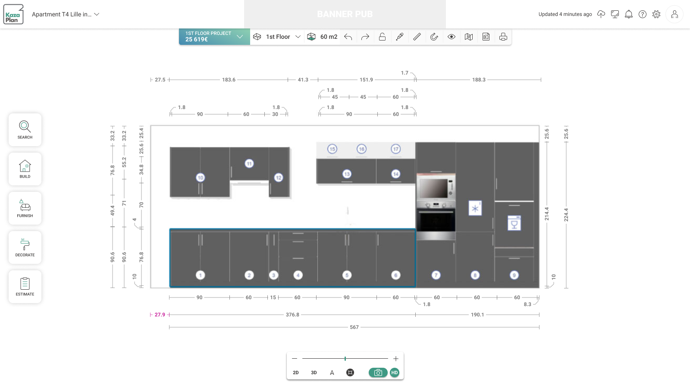Select hood cabinet marker 11
The image size is (690, 388).
click(x=249, y=163)
